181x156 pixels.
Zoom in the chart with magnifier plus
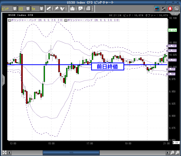(177, 152)
